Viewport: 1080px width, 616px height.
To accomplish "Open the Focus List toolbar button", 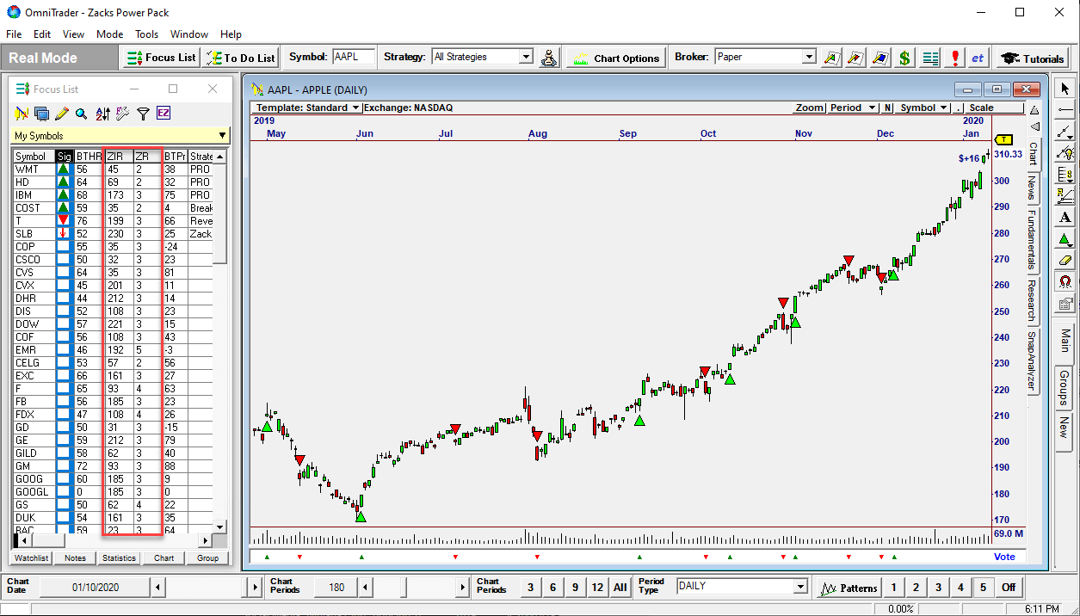I will [x=161, y=58].
